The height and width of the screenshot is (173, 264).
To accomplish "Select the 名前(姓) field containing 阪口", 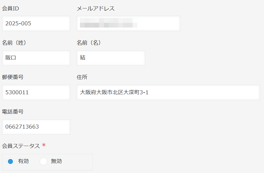I will pos(36,58).
